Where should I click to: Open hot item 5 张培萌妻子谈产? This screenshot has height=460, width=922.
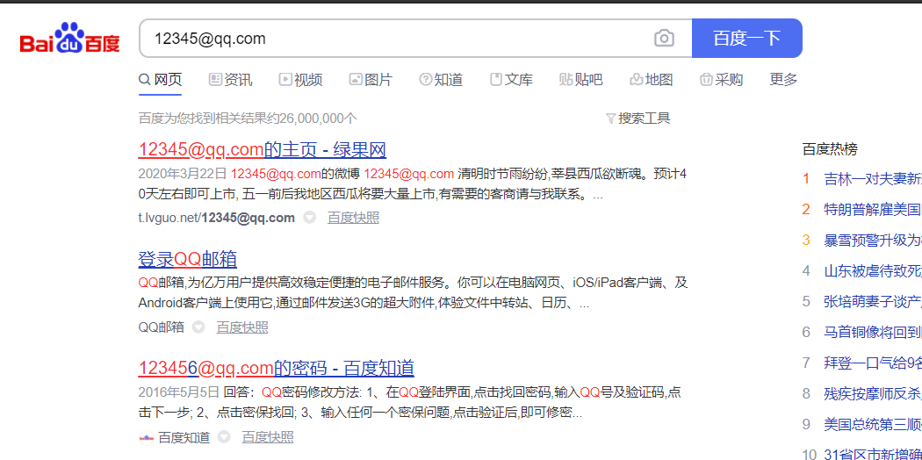tap(872, 301)
